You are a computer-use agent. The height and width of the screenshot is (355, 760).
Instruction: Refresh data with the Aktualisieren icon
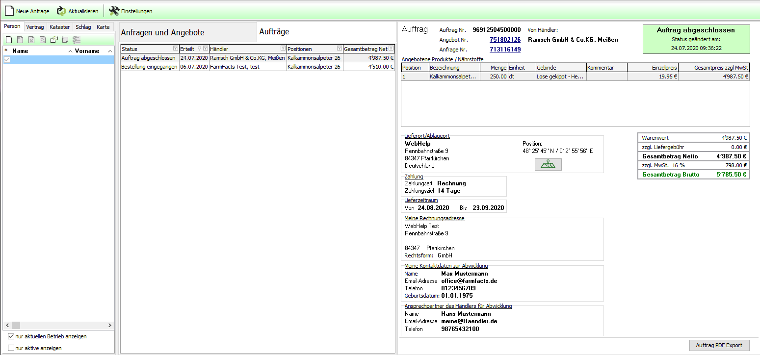[x=61, y=11]
